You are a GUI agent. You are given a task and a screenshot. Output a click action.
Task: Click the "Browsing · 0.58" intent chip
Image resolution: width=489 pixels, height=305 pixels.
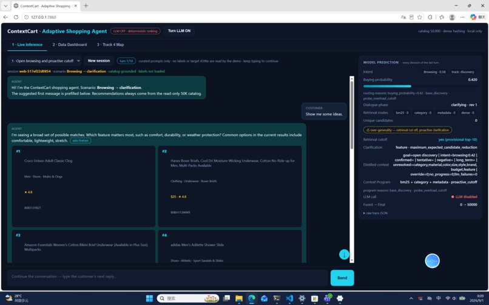pos(434,72)
